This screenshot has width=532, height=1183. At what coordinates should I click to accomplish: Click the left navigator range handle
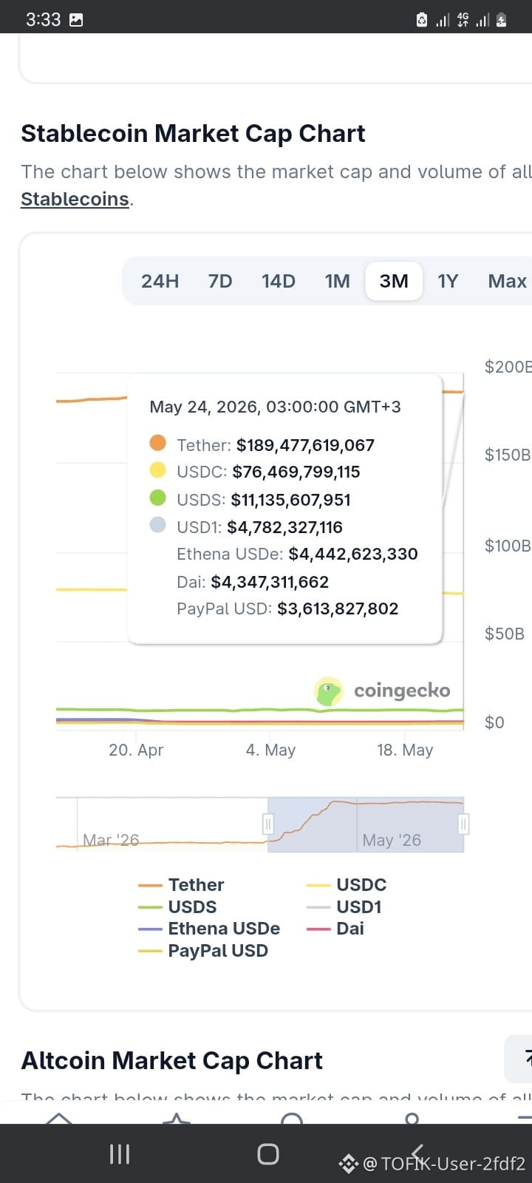(268, 824)
